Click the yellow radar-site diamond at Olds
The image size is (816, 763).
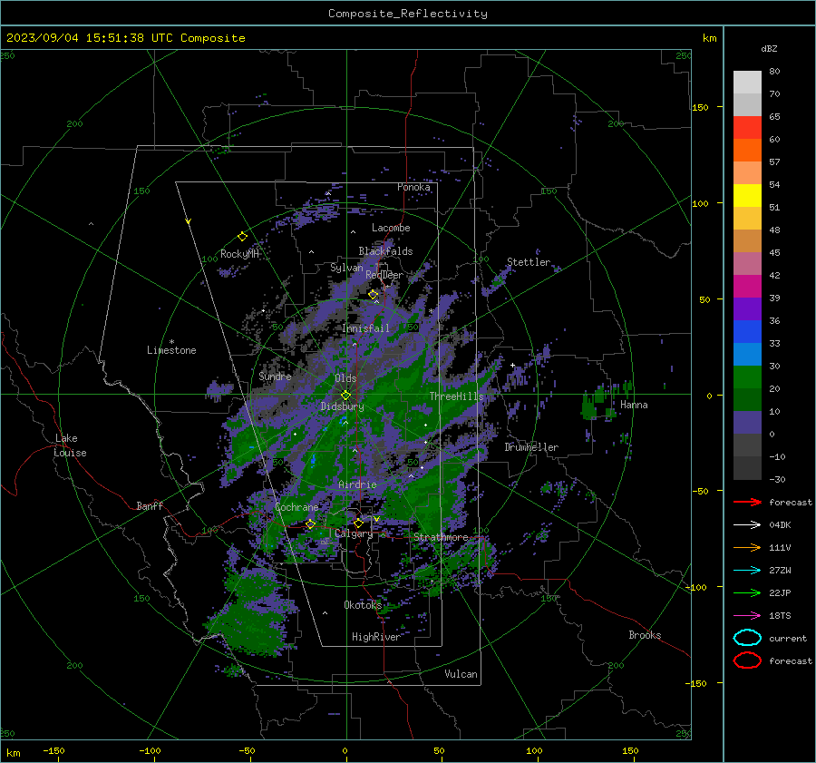point(345,396)
